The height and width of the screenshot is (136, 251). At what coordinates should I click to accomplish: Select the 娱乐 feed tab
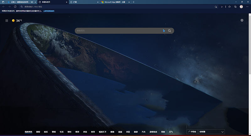[x=46, y=132]
